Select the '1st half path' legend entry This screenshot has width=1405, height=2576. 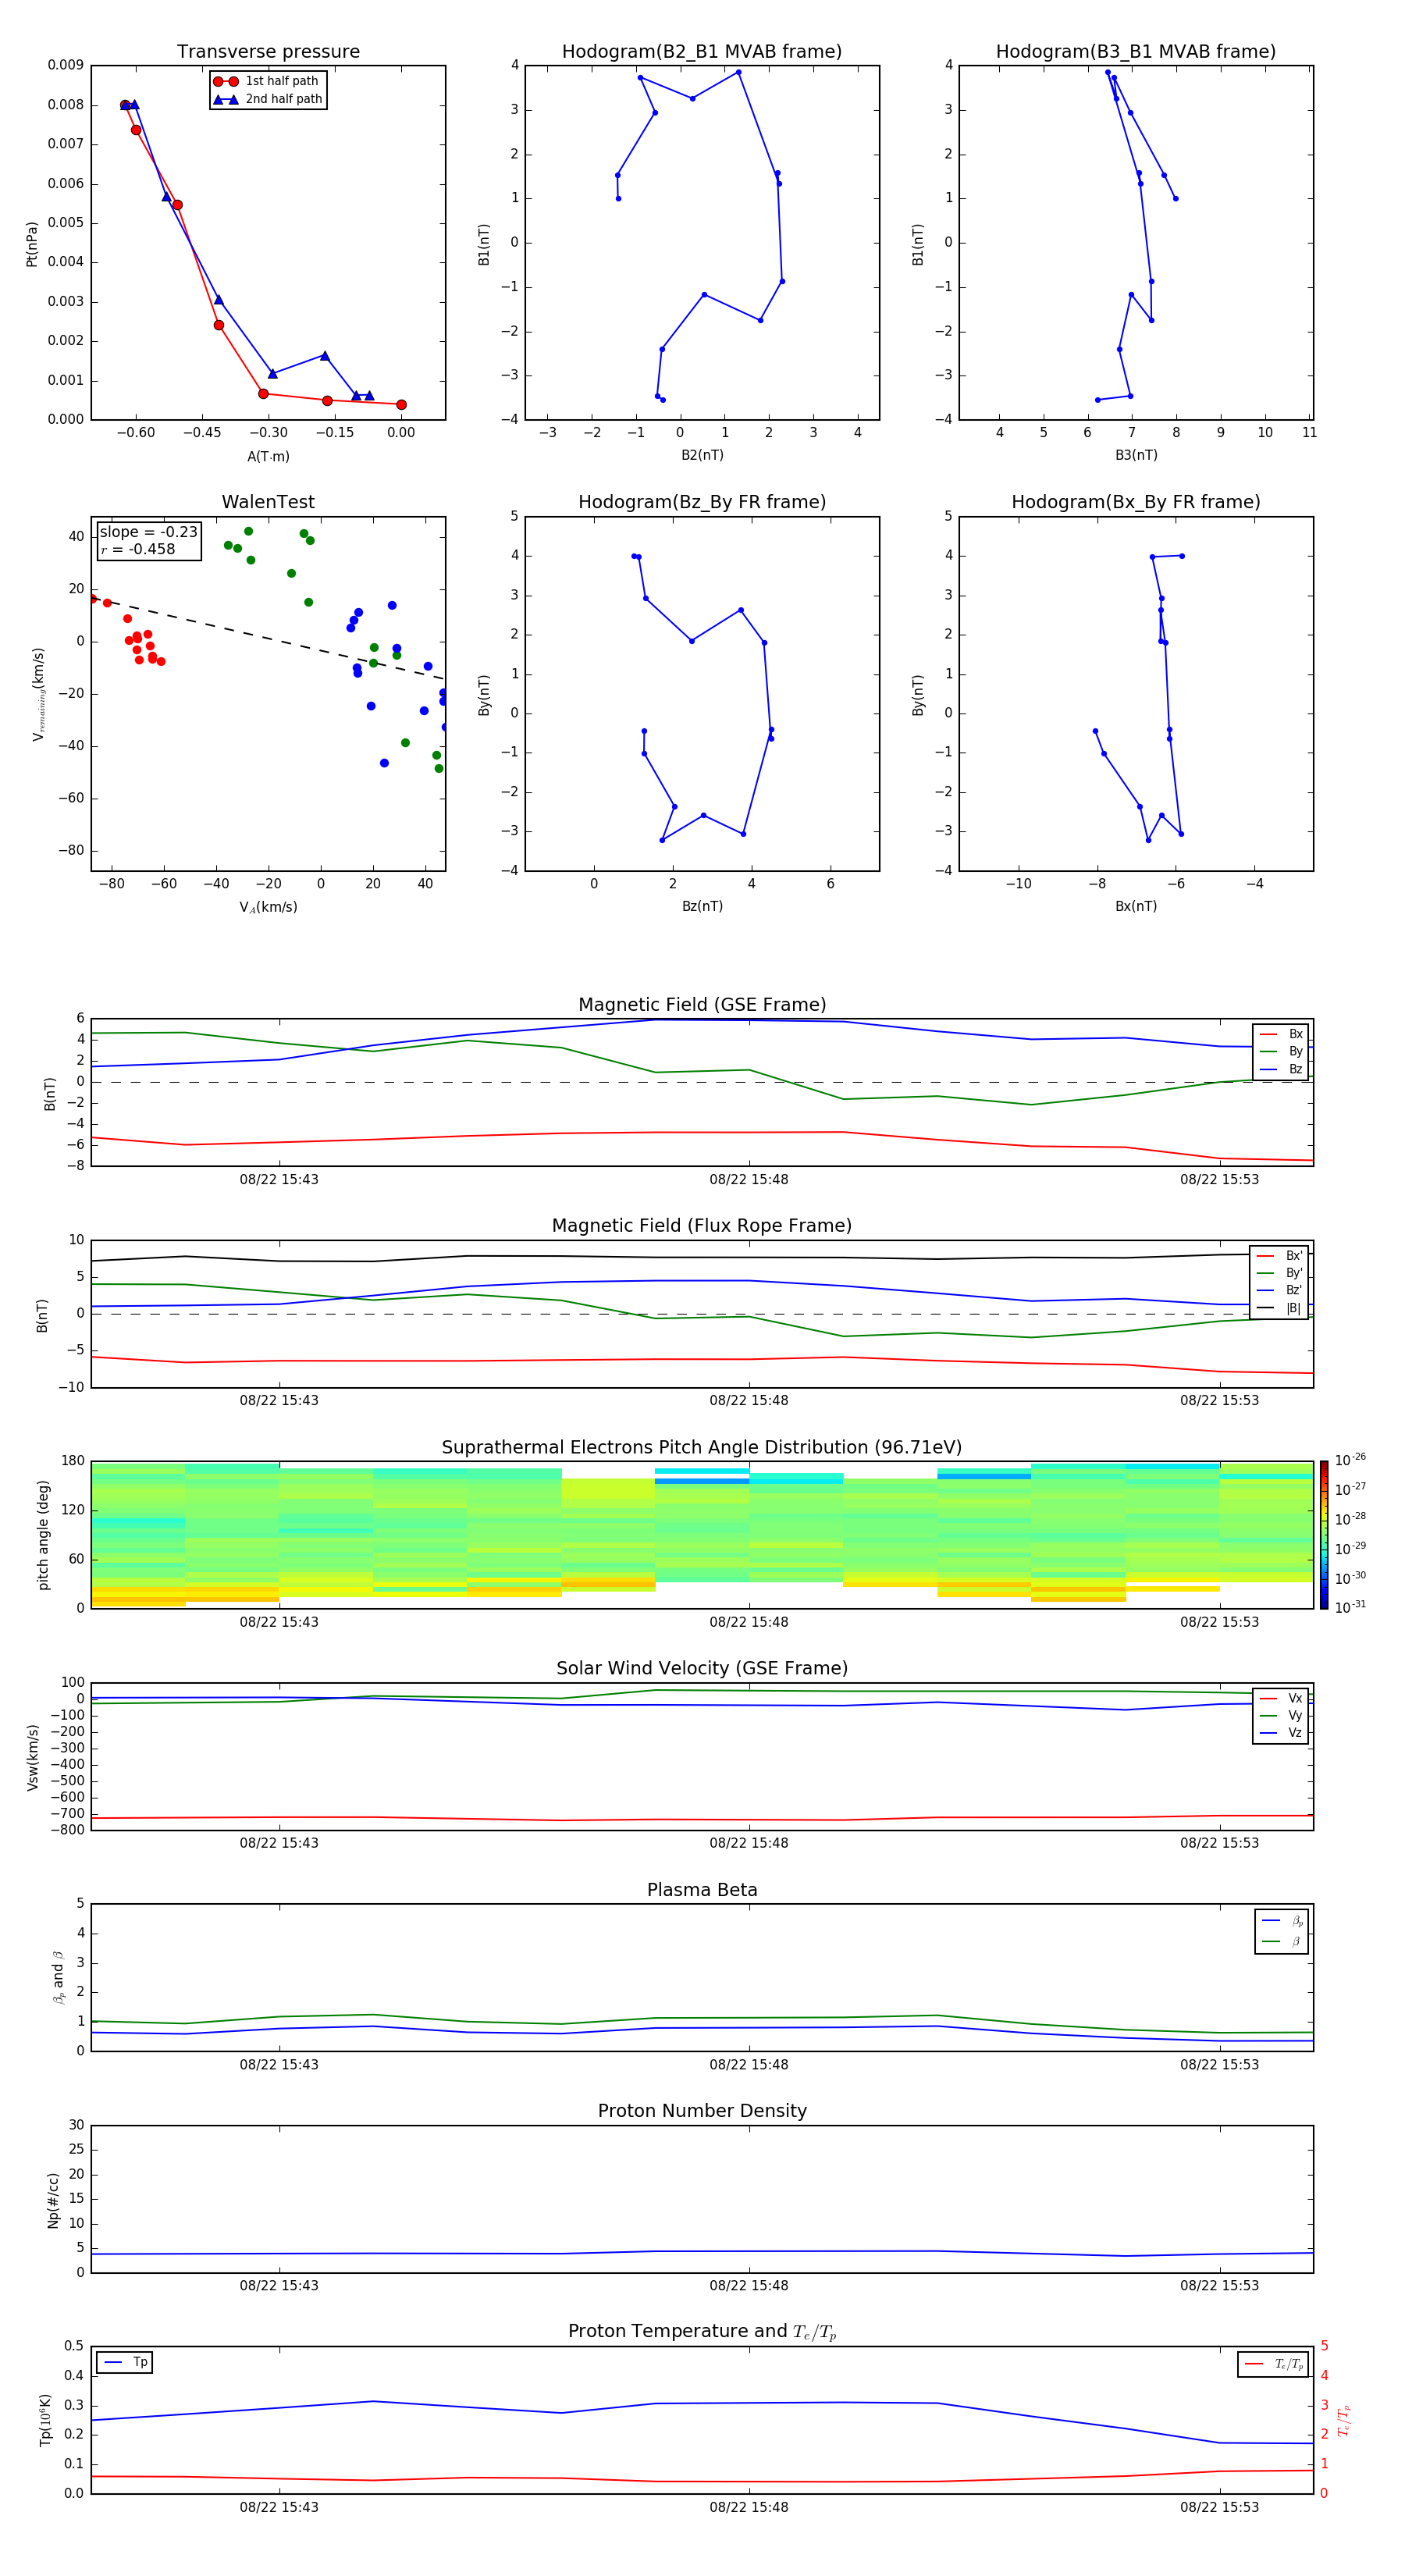[x=267, y=81]
